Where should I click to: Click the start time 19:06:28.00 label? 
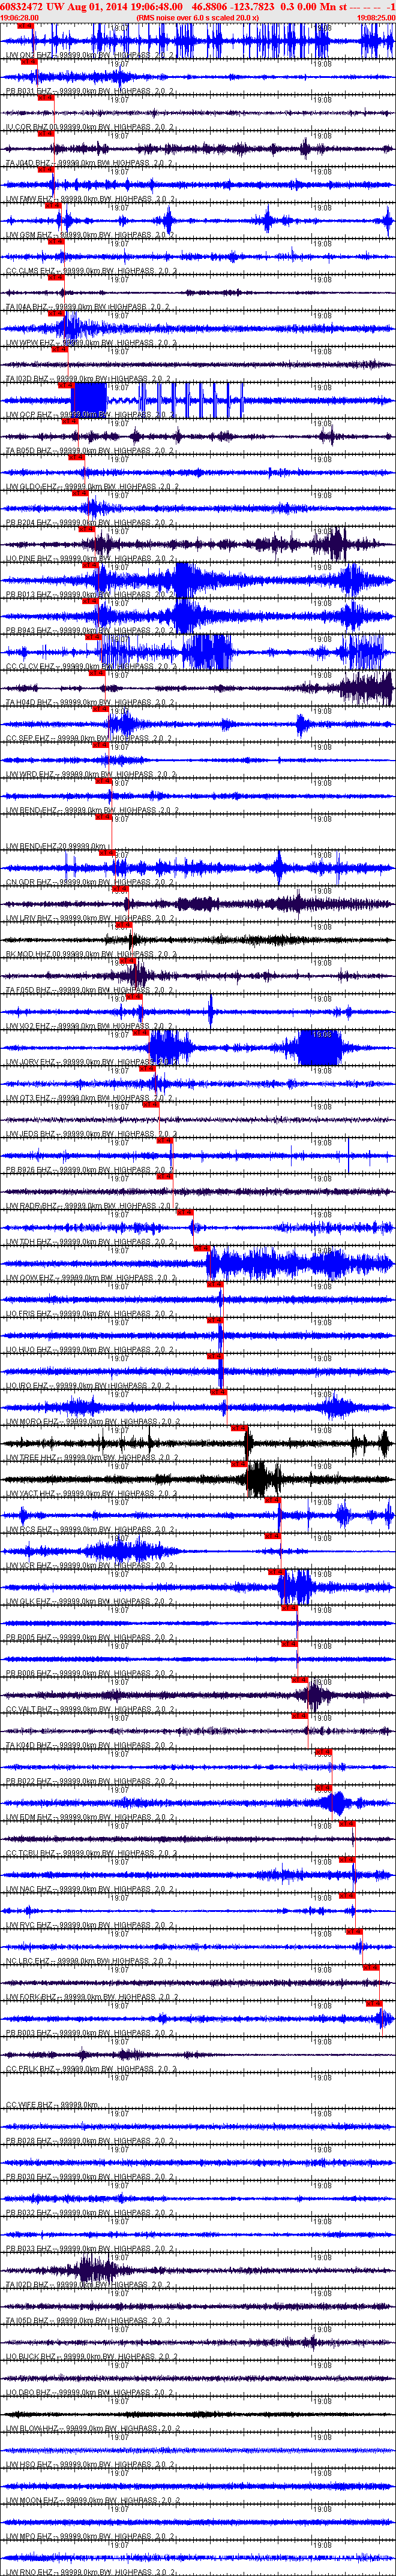20,18
